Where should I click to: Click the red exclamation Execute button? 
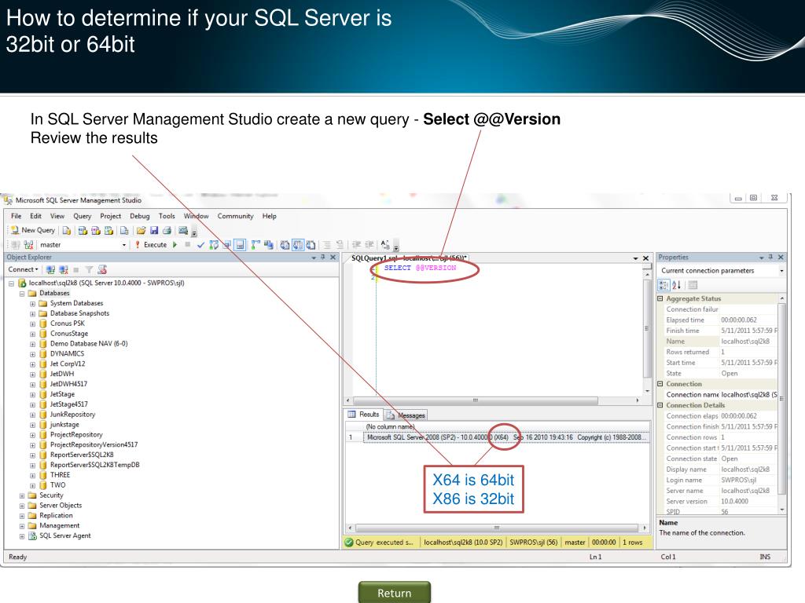(152, 245)
